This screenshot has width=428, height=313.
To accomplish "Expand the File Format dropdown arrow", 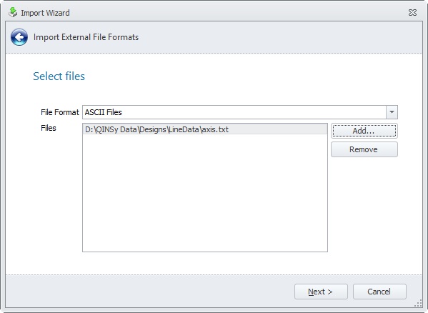I will (x=392, y=112).
